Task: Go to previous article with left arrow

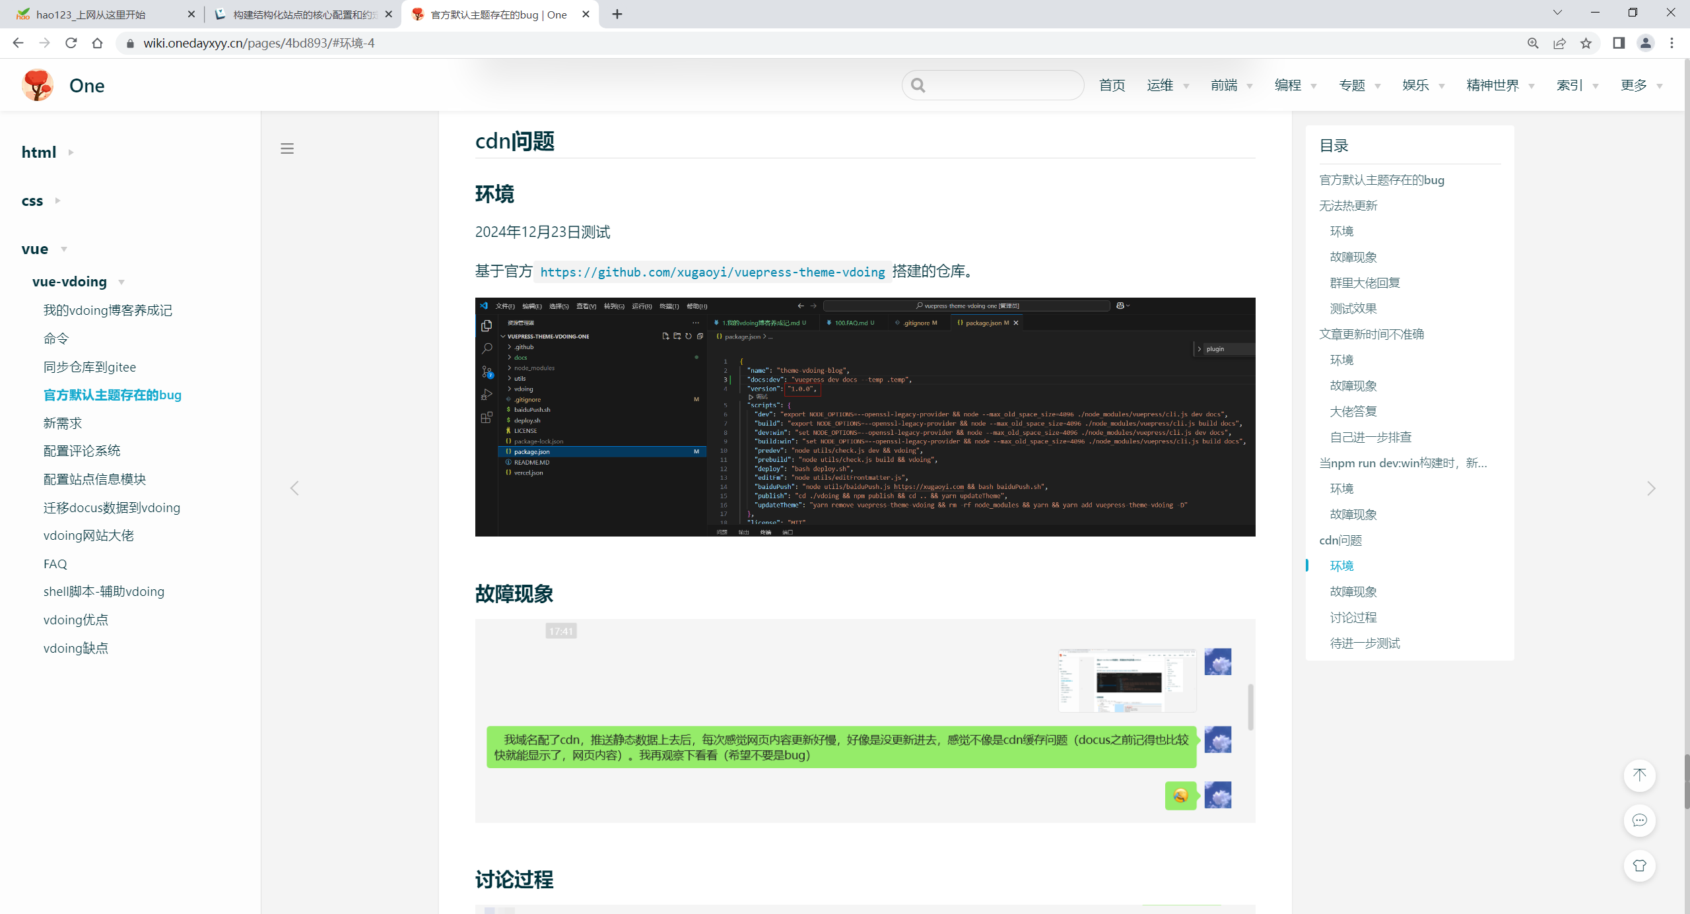Action: [294, 488]
